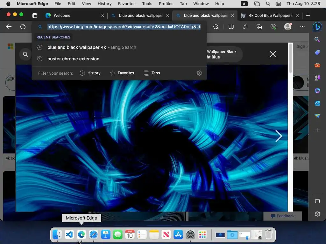Reload the page with refresh icon

click(23, 27)
